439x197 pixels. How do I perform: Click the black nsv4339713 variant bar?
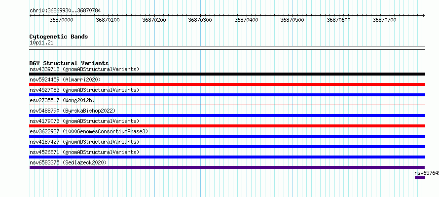(227, 74)
